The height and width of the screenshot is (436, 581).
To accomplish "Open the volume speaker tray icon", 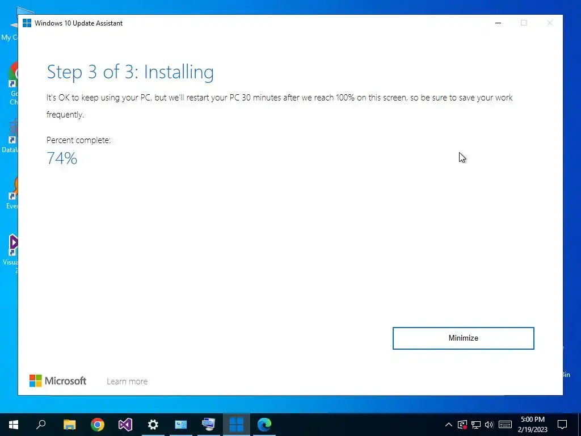I will click(x=489, y=425).
